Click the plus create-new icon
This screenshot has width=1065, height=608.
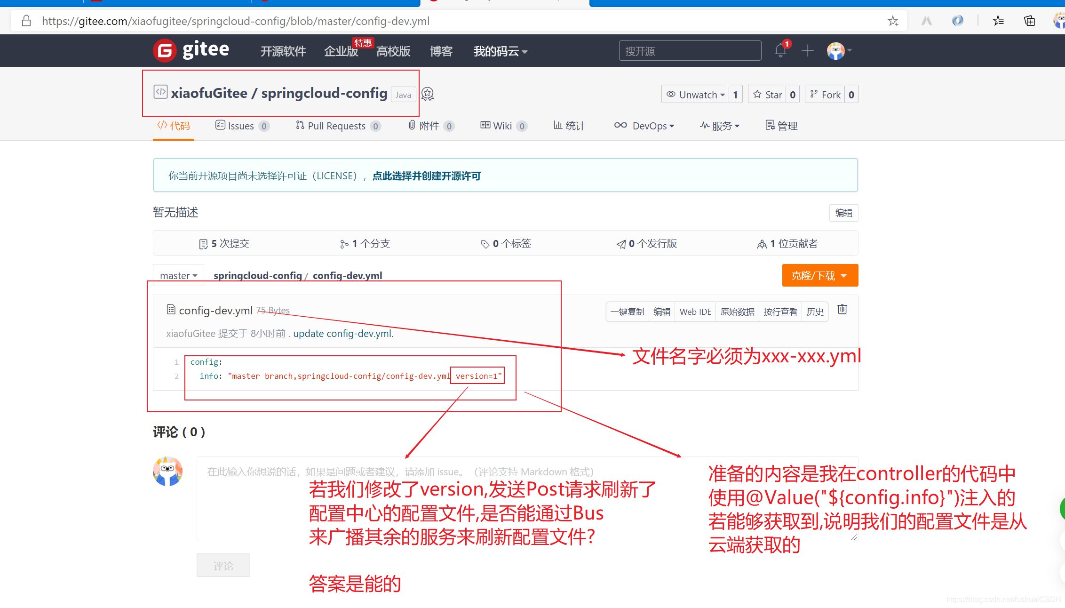click(x=808, y=50)
